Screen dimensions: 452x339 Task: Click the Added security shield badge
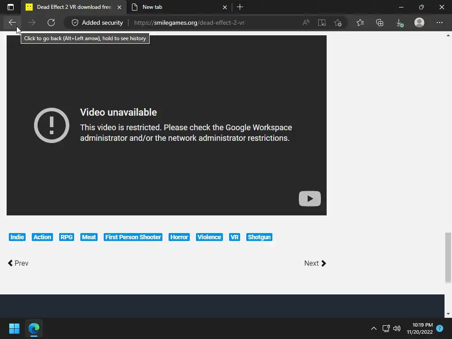pyautogui.click(x=97, y=23)
